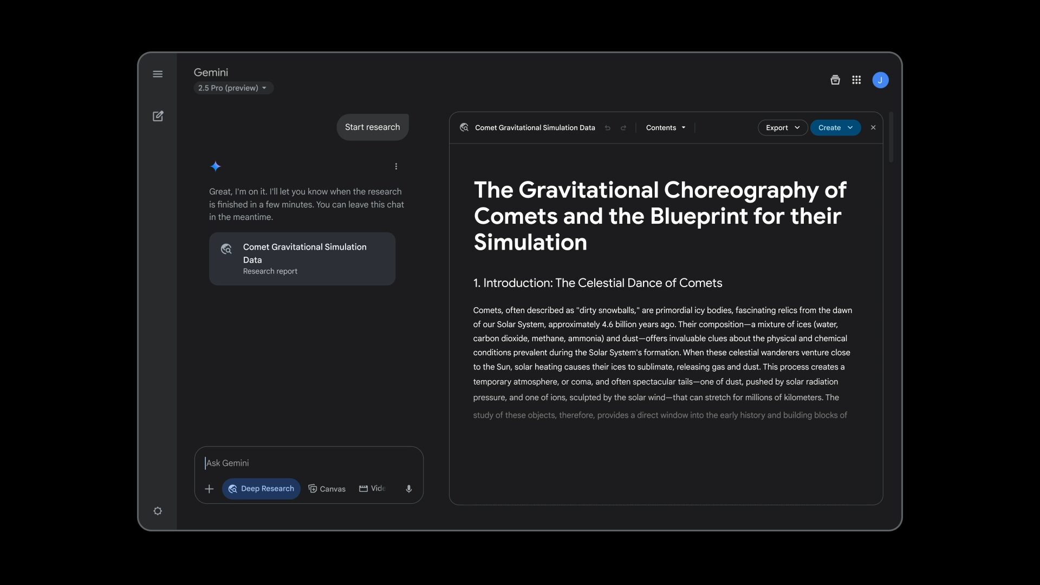Click the 'Research report' label in card
The width and height of the screenshot is (1040, 585).
(270, 271)
